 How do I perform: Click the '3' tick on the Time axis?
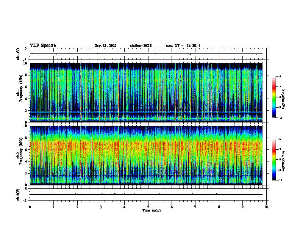(101, 207)
